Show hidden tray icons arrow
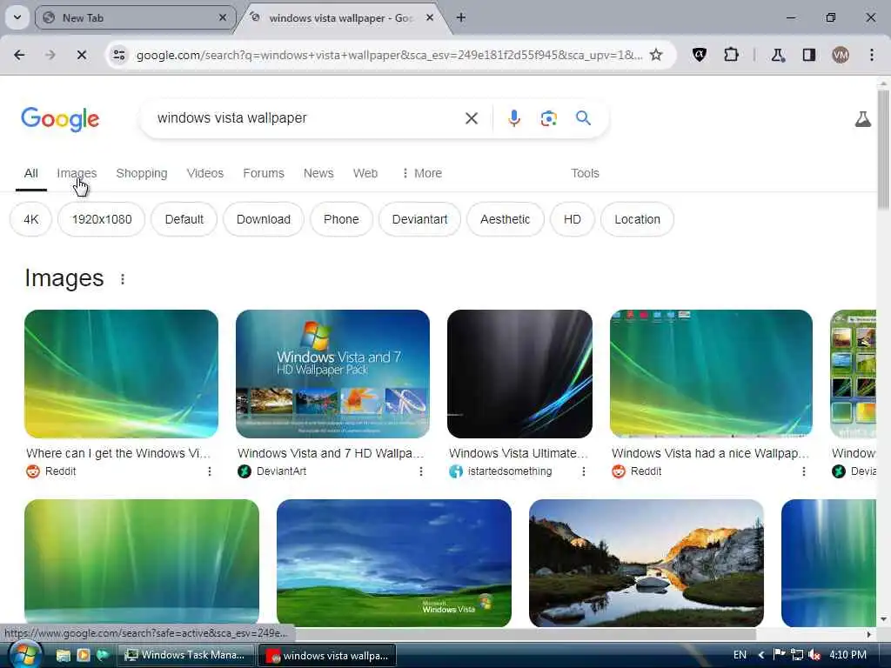The image size is (891, 668). [x=760, y=655]
